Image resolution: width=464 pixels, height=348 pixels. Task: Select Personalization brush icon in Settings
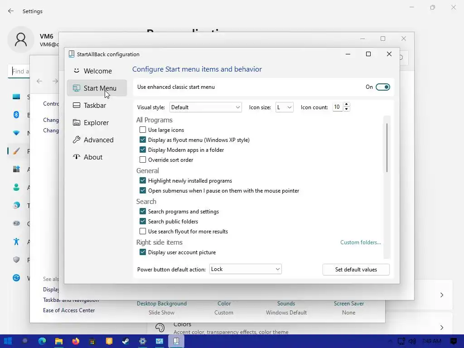pyautogui.click(x=16, y=151)
